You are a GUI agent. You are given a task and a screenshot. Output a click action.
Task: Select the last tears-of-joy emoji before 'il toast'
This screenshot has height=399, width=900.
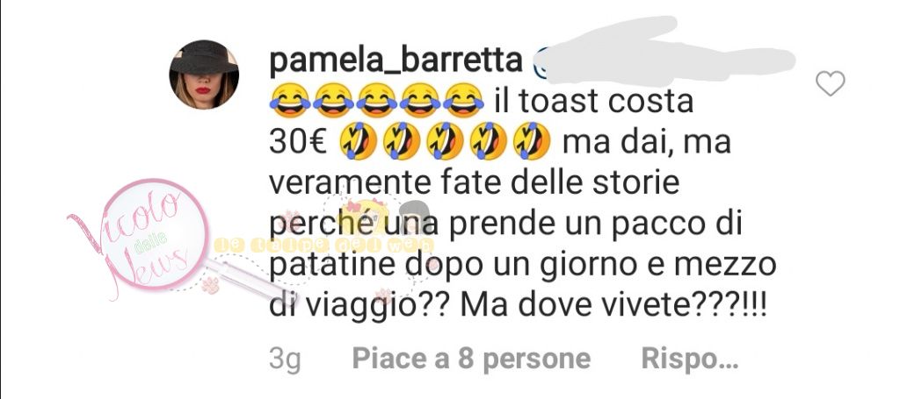click(x=463, y=101)
